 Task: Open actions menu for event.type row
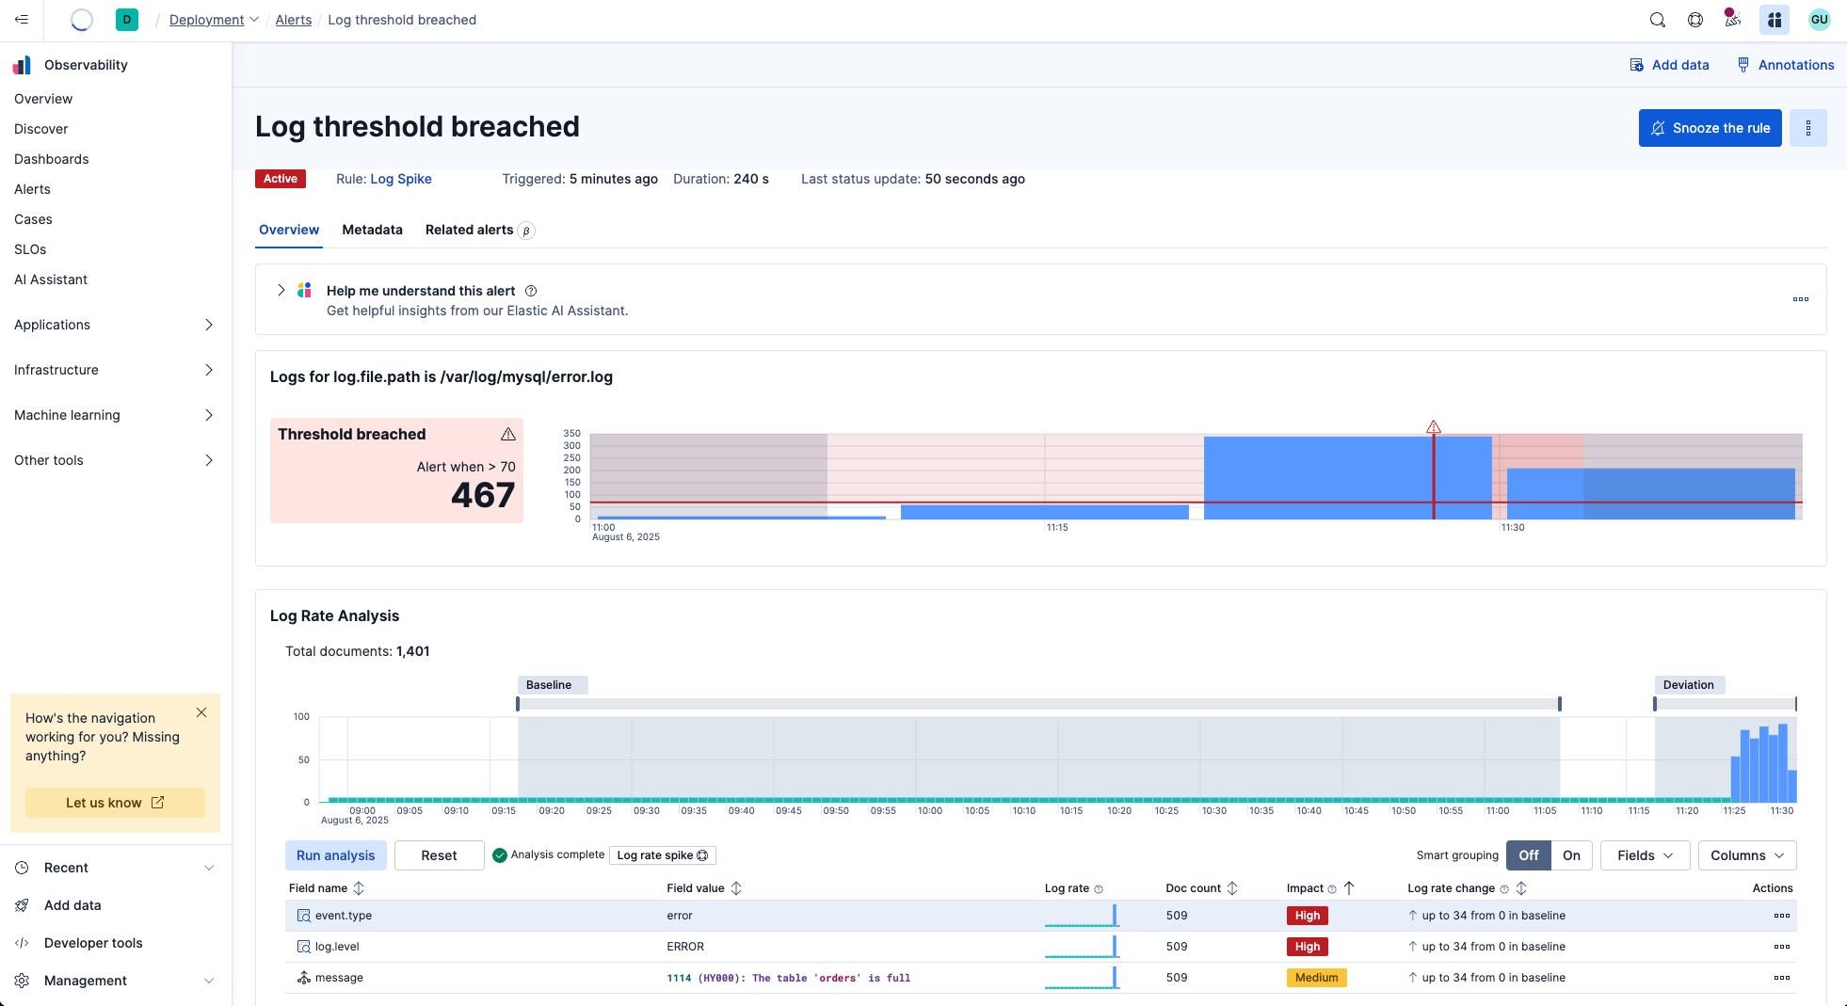pyautogui.click(x=1781, y=916)
